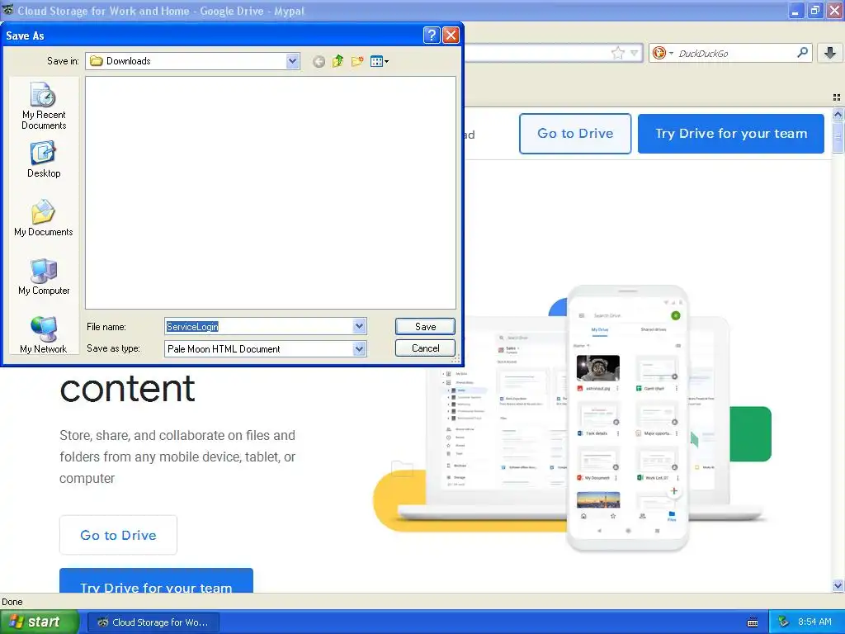Jump to Desktop in Save As sidebar
The image size is (845, 634).
(x=44, y=159)
